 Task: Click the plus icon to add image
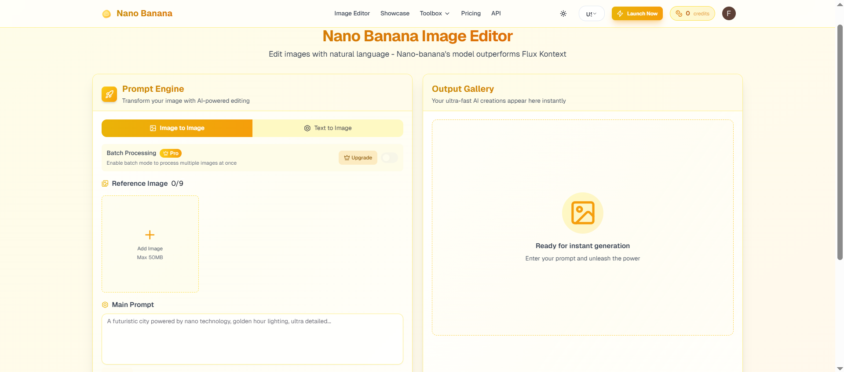point(150,235)
